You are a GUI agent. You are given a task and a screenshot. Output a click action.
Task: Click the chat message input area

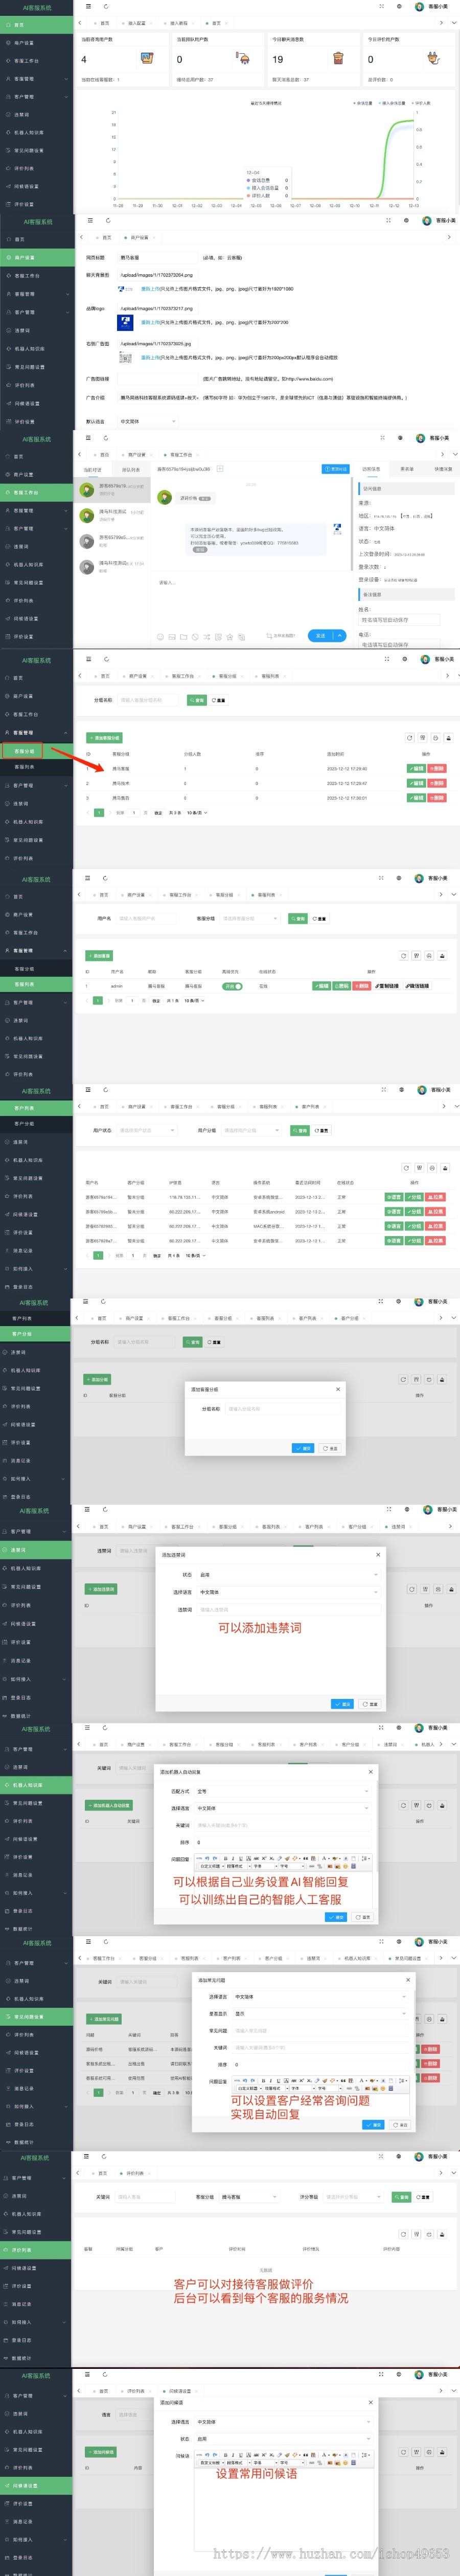click(250, 600)
